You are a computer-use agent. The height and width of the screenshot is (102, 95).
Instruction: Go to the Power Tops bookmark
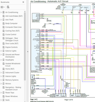click(x=10, y=93)
